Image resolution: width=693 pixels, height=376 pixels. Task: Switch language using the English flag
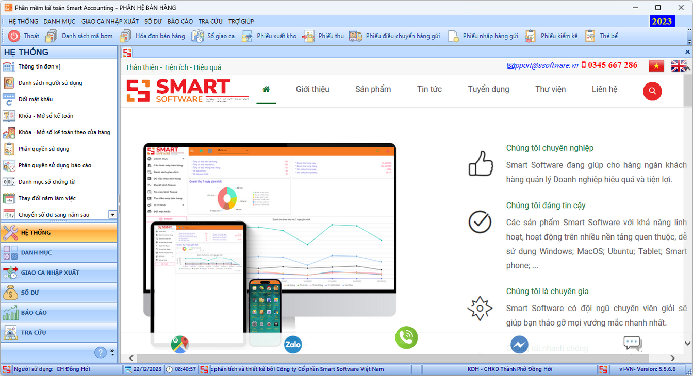pyautogui.click(x=679, y=66)
